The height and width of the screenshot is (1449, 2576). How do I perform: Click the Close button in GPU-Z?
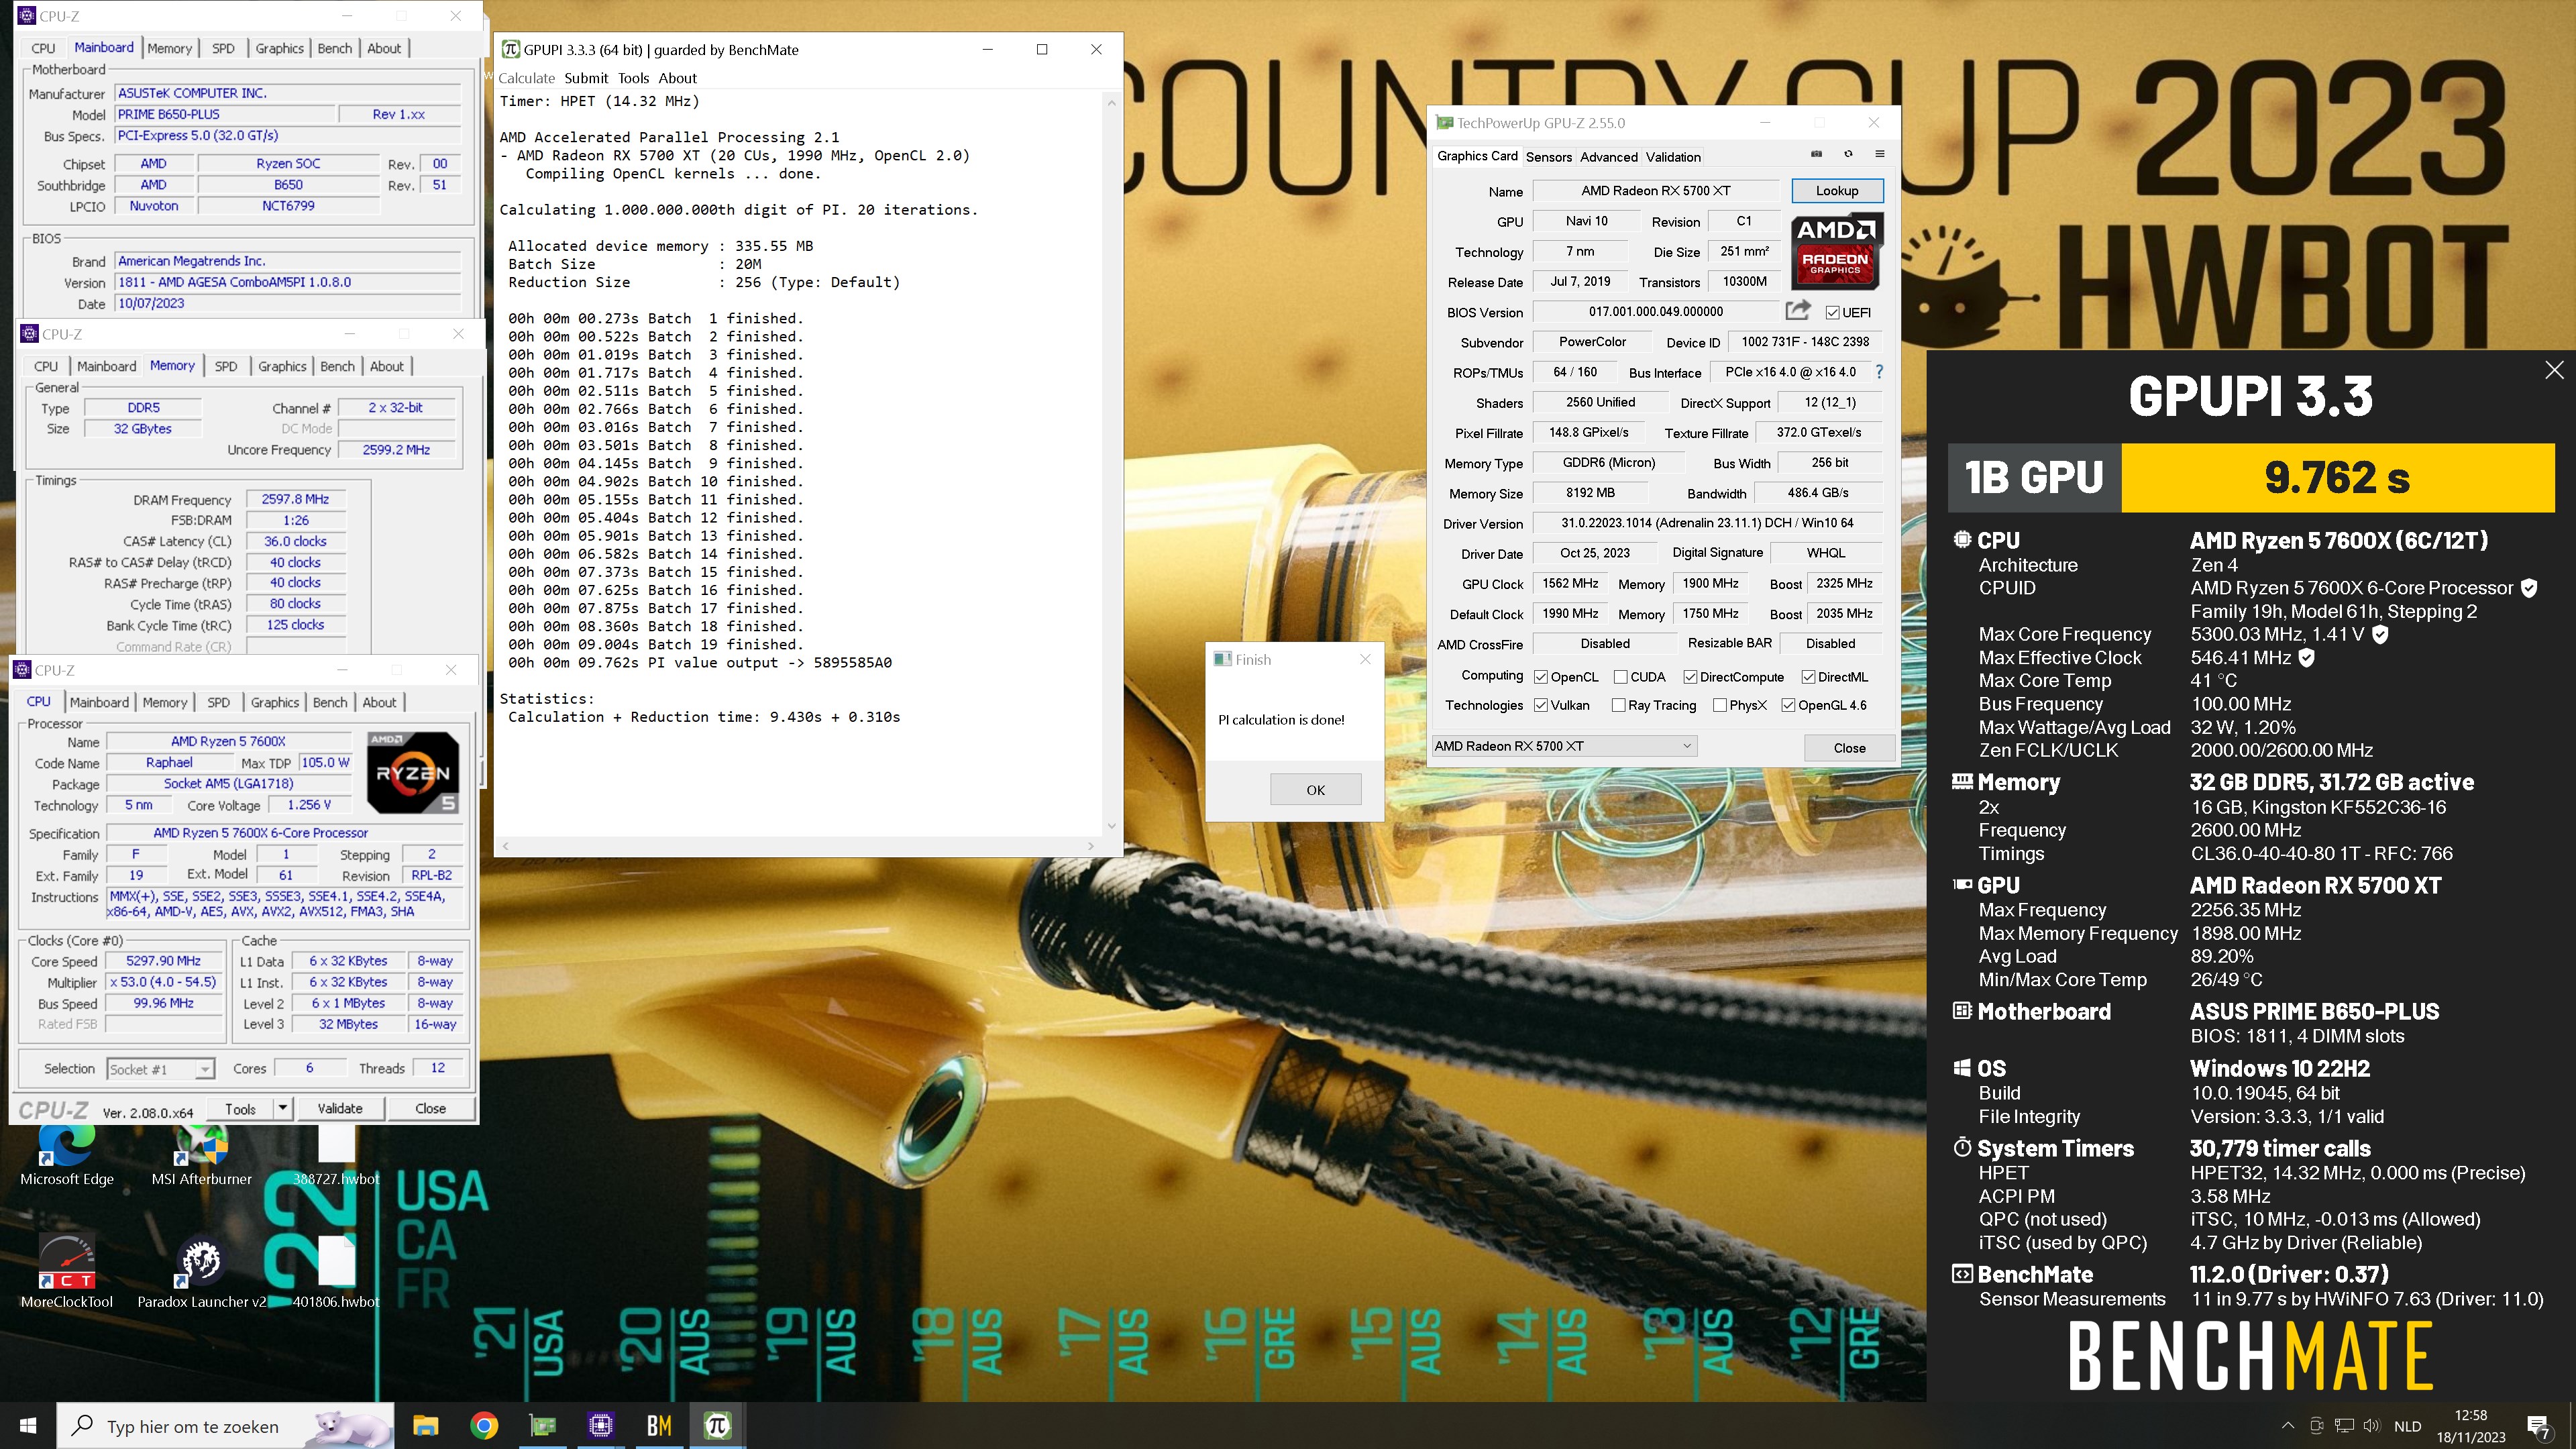[x=1849, y=747]
